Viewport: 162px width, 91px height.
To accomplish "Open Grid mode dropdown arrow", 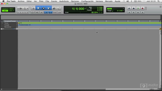I will click(13, 11).
